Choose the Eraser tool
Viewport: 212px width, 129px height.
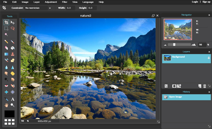point(6,48)
